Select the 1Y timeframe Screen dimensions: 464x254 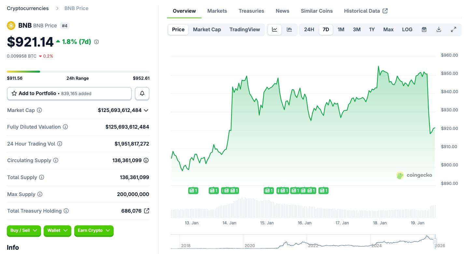[372, 29]
